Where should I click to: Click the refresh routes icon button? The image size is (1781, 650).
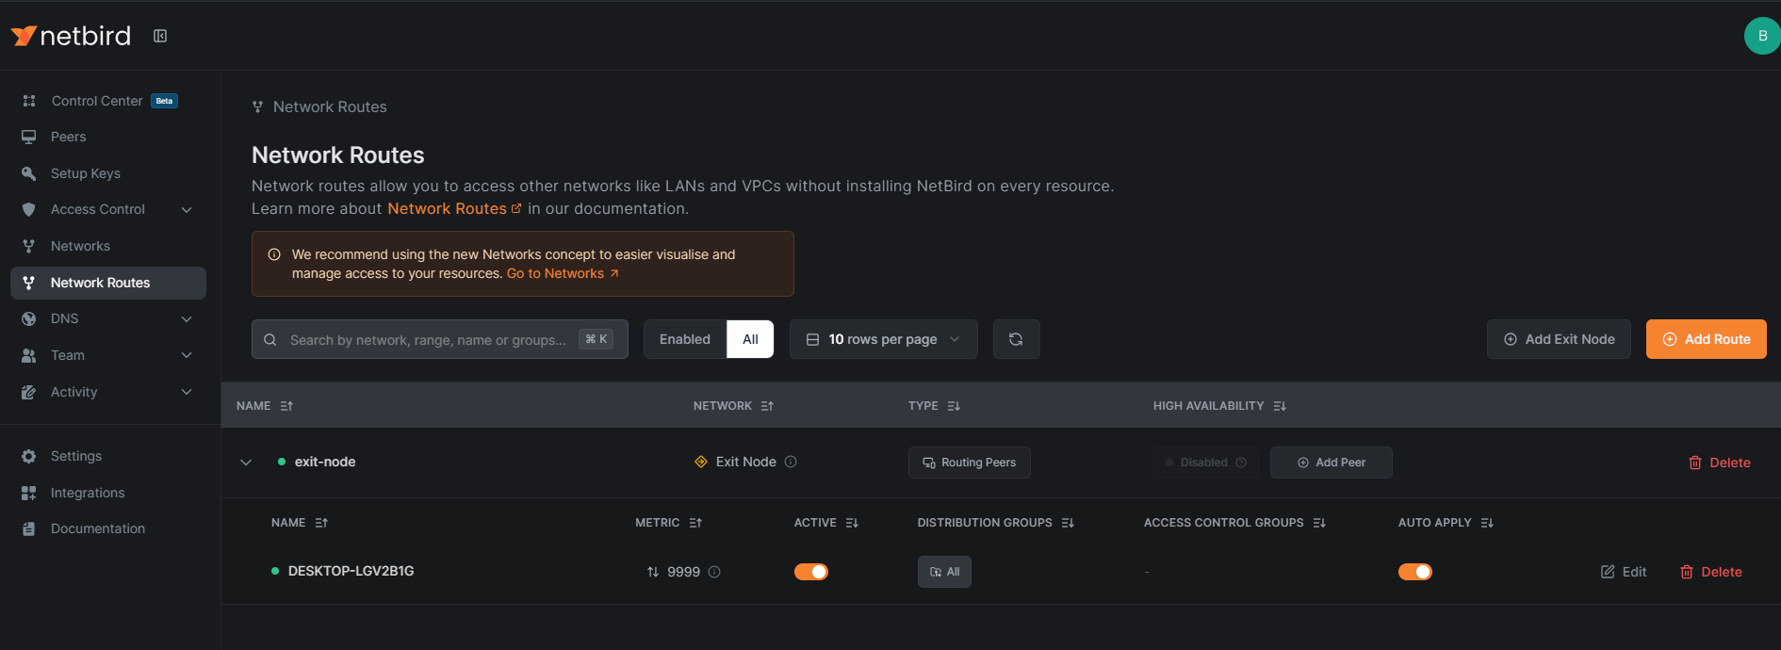(x=1016, y=339)
